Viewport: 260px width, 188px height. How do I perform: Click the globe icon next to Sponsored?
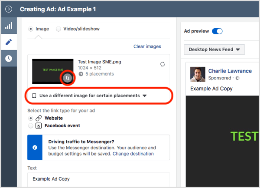click(x=237, y=78)
